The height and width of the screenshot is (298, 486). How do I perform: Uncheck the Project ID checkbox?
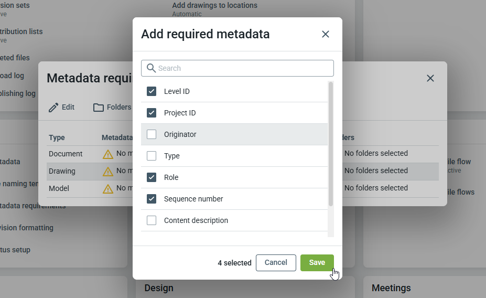(x=152, y=113)
